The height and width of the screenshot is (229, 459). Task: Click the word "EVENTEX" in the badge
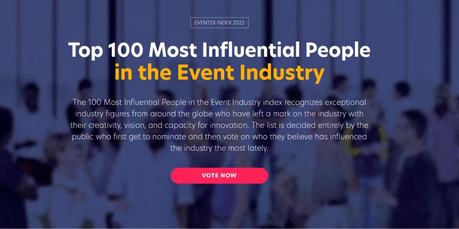coord(206,23)
